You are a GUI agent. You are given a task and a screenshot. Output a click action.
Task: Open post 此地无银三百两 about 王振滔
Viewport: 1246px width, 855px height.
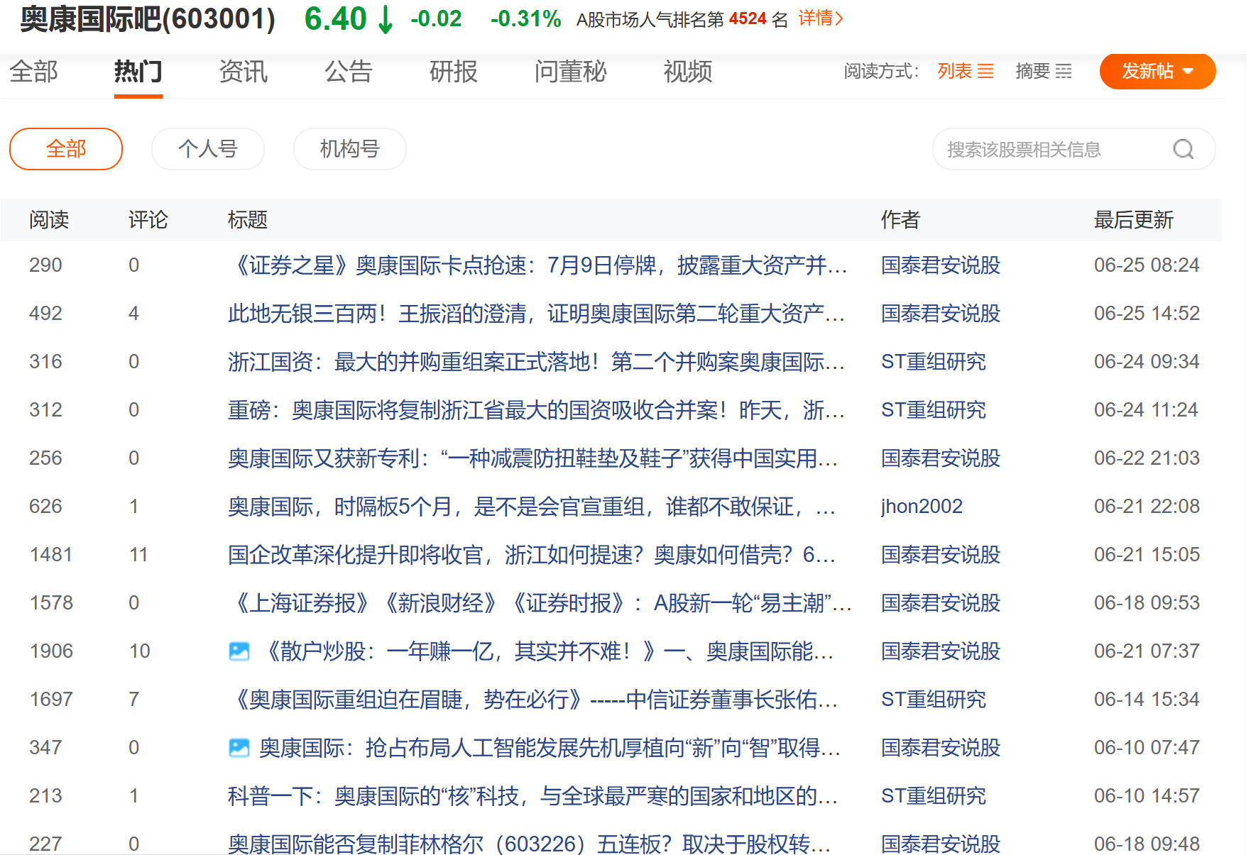coord(536,314)
